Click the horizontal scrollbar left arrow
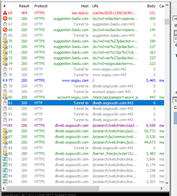Viewport: 177px width, 196px height. (x=4, y=188)
